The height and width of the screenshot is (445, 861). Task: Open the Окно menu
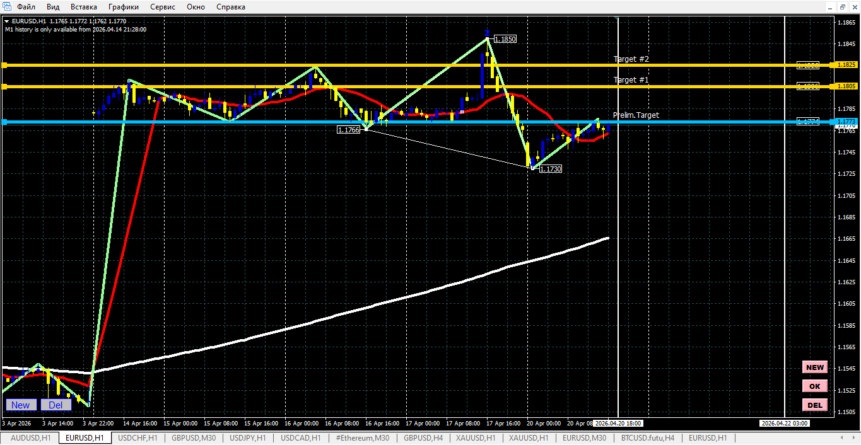(x=196, y=7)
